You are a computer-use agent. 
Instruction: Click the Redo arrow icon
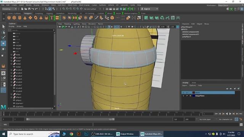(37, 9)
